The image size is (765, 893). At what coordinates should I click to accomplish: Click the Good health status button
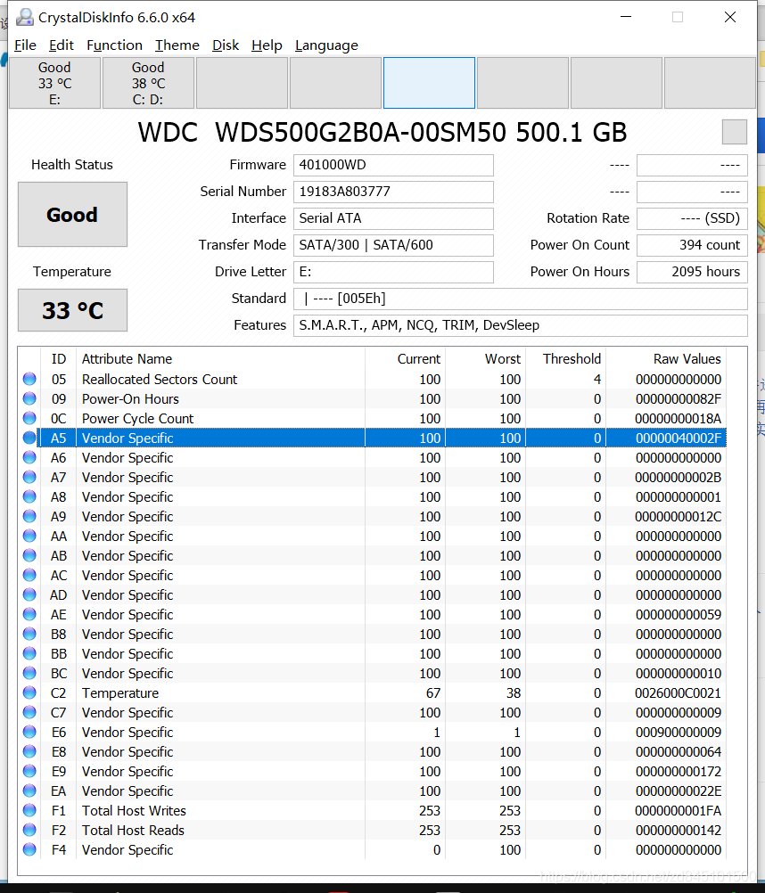click(x=72, y=215)
